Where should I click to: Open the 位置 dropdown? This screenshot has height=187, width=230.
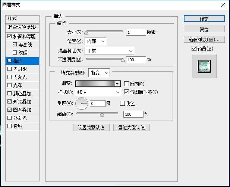95,41
